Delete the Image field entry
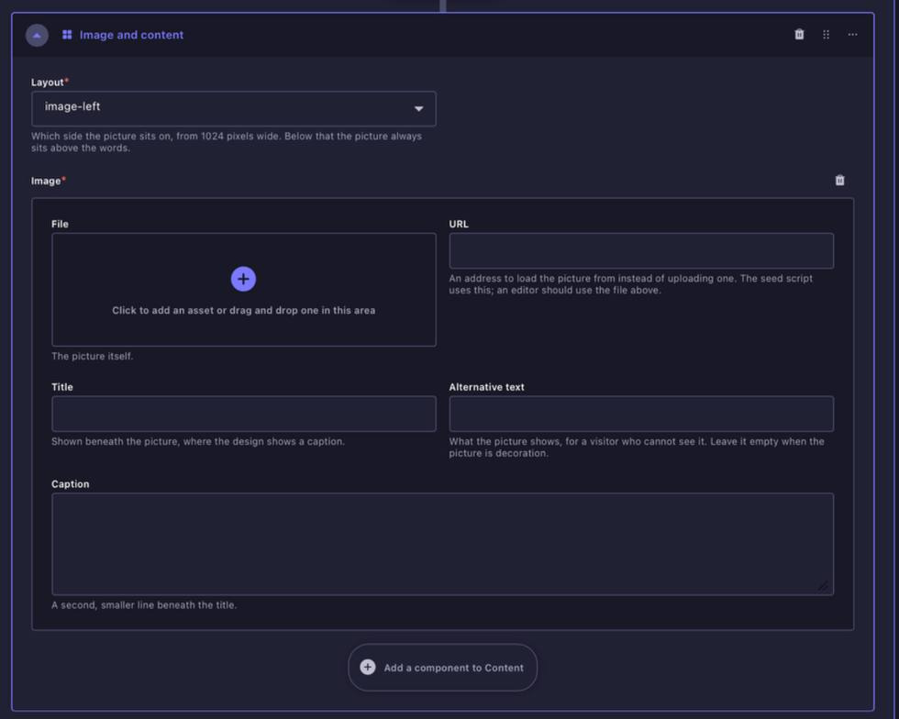 pyautogui.click(x=839, y=181)
